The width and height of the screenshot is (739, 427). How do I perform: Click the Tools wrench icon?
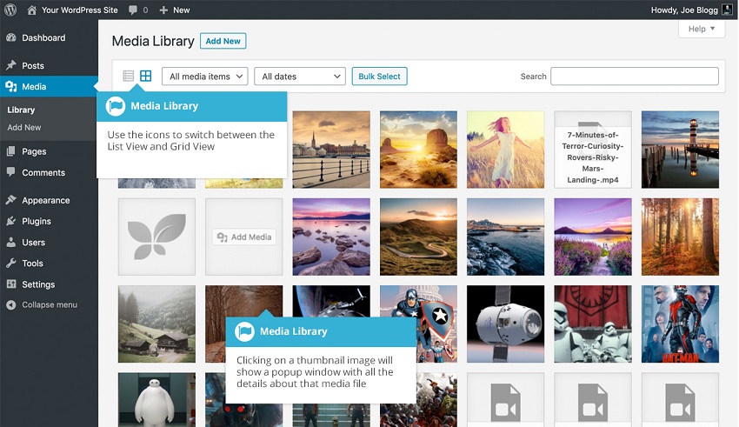pyautogui.click(x=11, y=263)
